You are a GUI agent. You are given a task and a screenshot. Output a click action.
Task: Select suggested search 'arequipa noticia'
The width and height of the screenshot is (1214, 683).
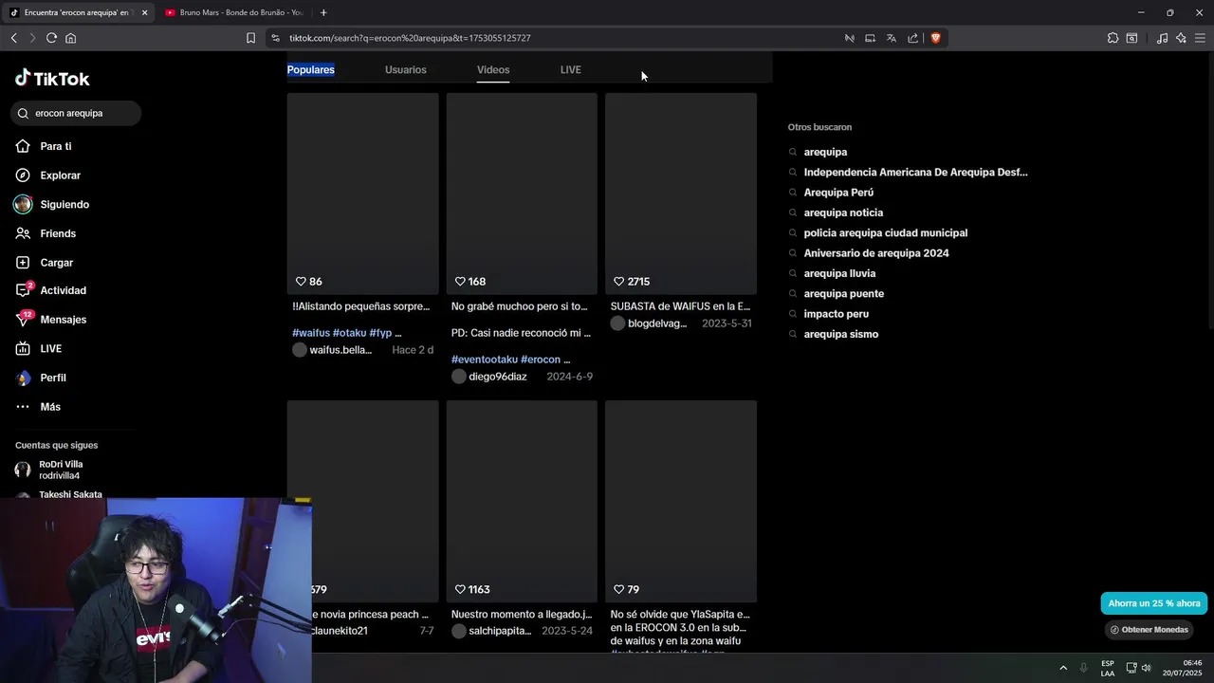(843, 212)
